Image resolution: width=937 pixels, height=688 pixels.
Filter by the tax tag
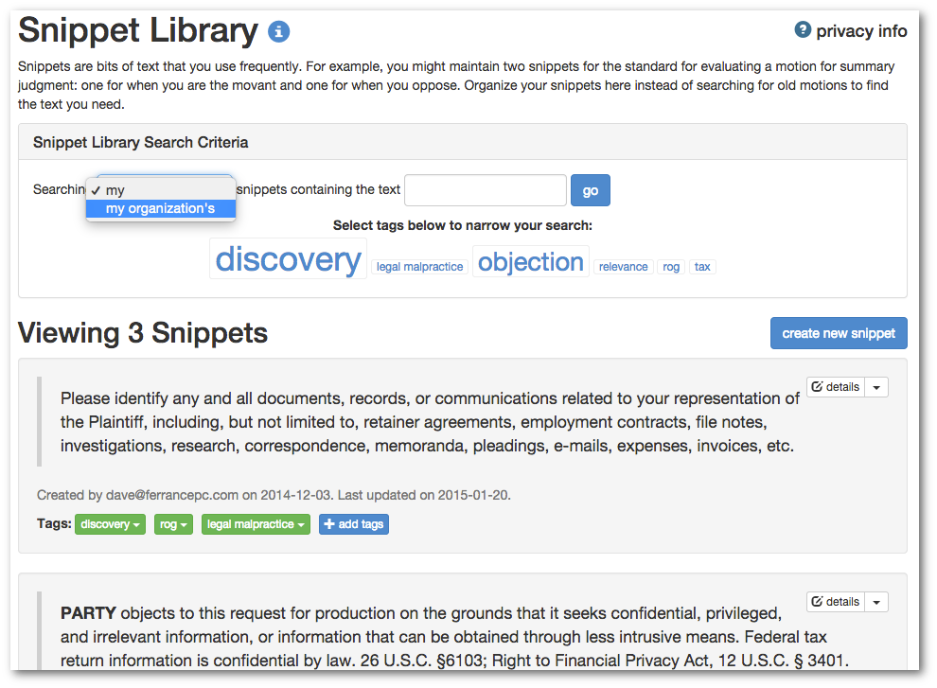tap(702, 267)
